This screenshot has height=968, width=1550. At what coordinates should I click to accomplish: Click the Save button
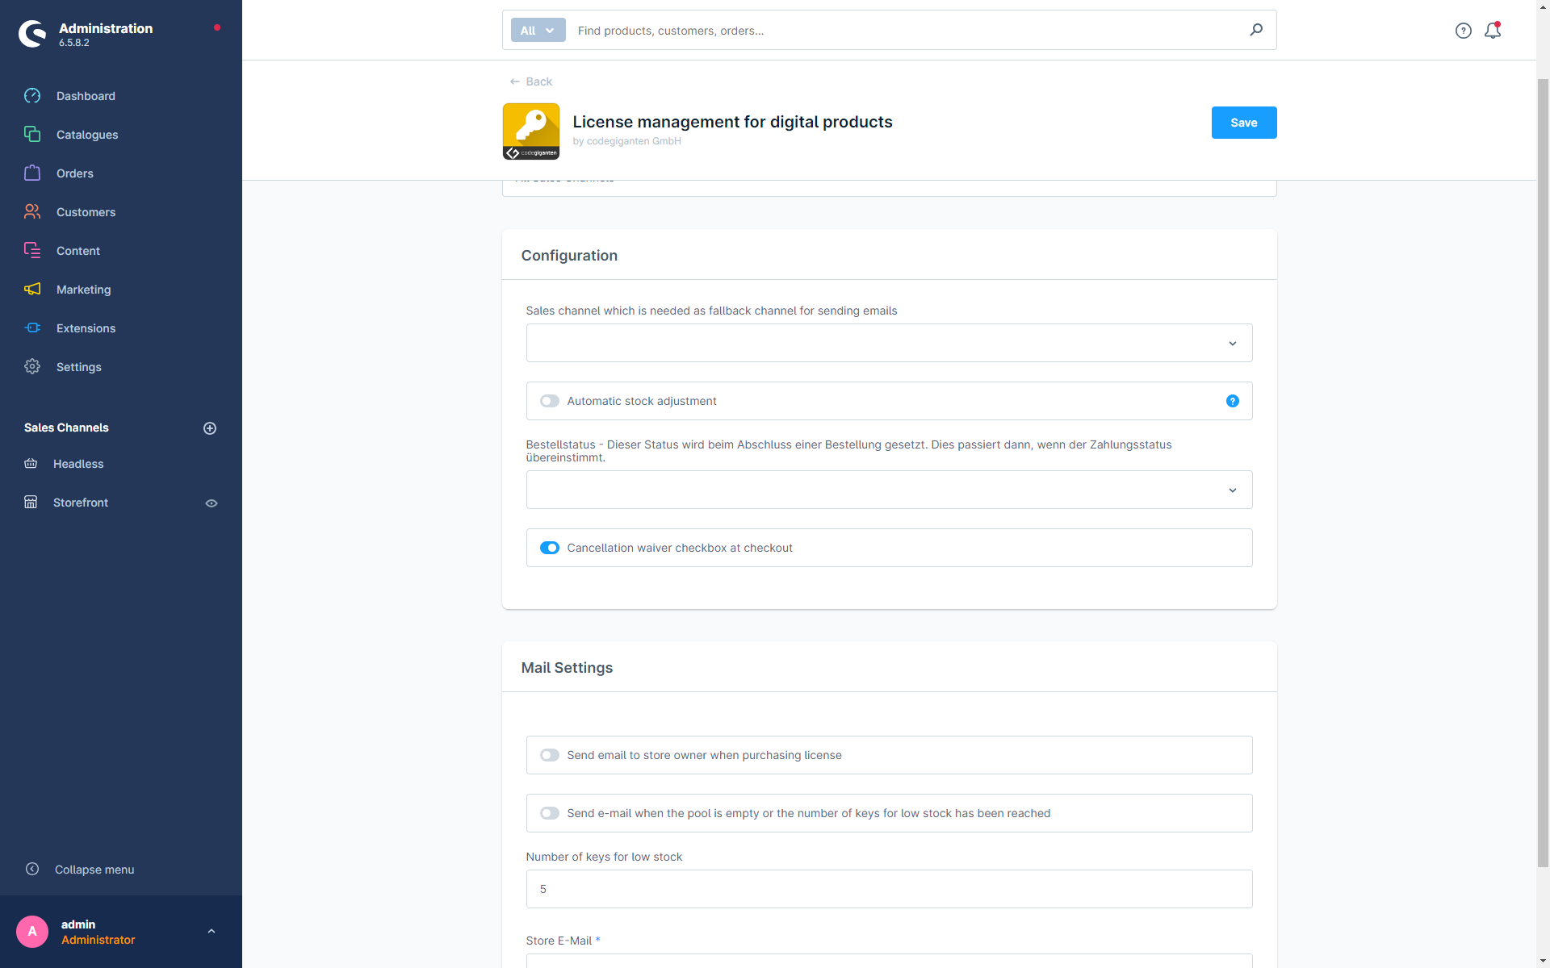(x=1244, y=123)
